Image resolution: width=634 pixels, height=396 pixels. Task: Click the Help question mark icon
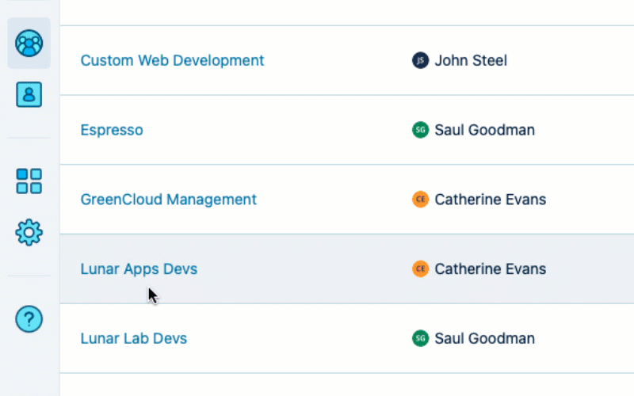[29, 319]
